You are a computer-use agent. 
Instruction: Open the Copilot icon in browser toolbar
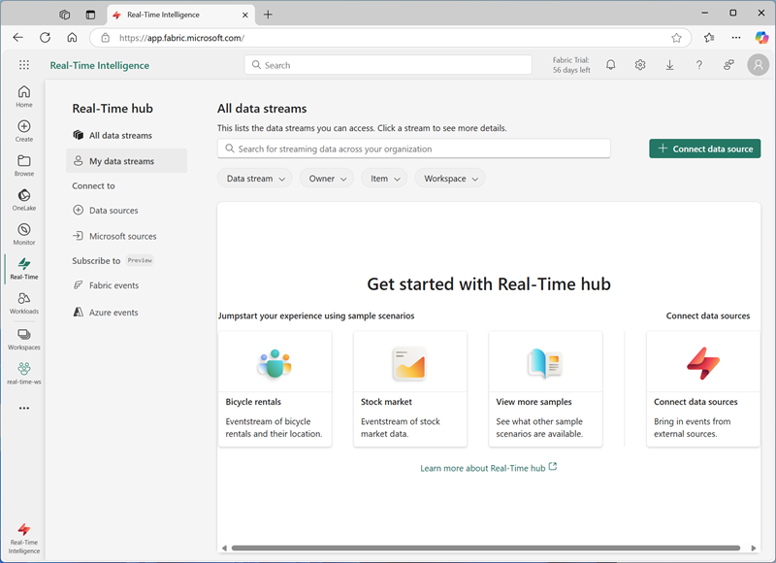point(761,38)
